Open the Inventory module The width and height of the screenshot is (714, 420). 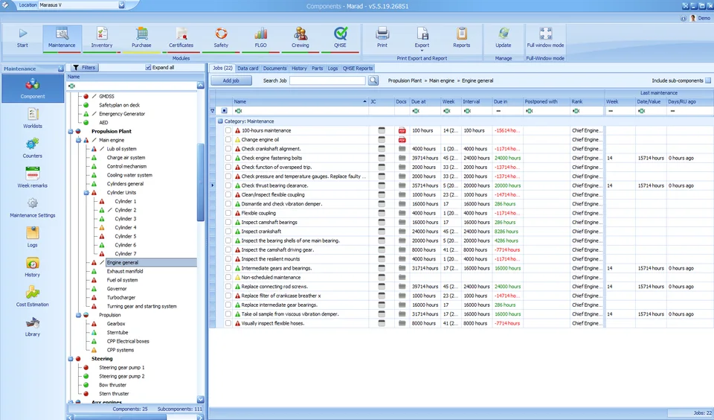coord(102,38)
